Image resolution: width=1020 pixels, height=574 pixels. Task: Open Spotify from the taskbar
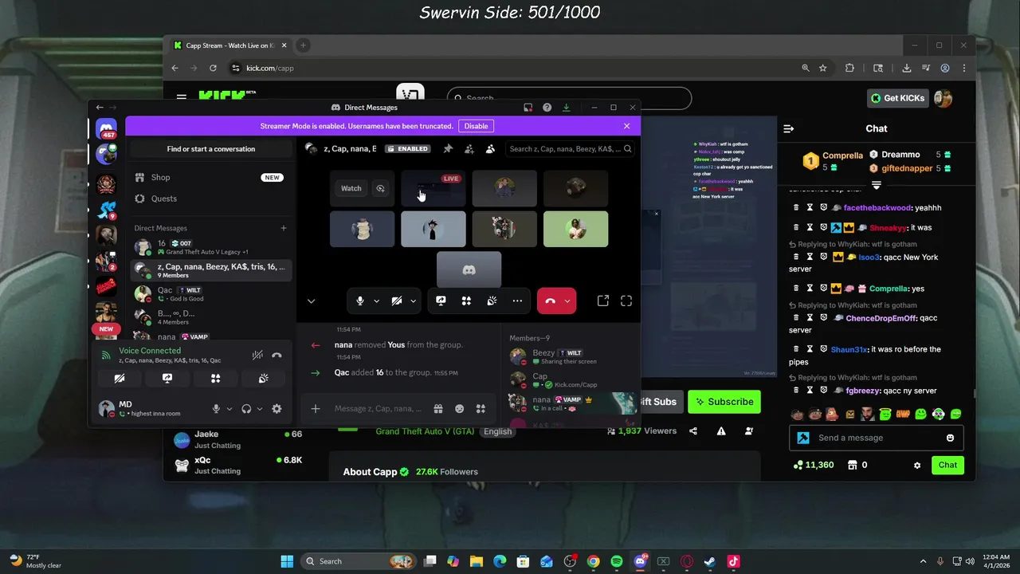pyautogui.click(x=617, y=561)
